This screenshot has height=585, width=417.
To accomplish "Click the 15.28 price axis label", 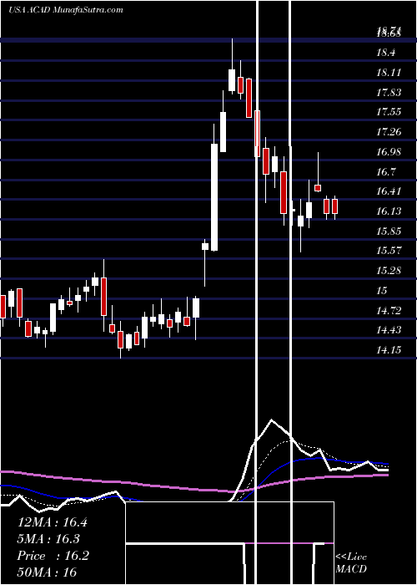I will click(389, 271).
